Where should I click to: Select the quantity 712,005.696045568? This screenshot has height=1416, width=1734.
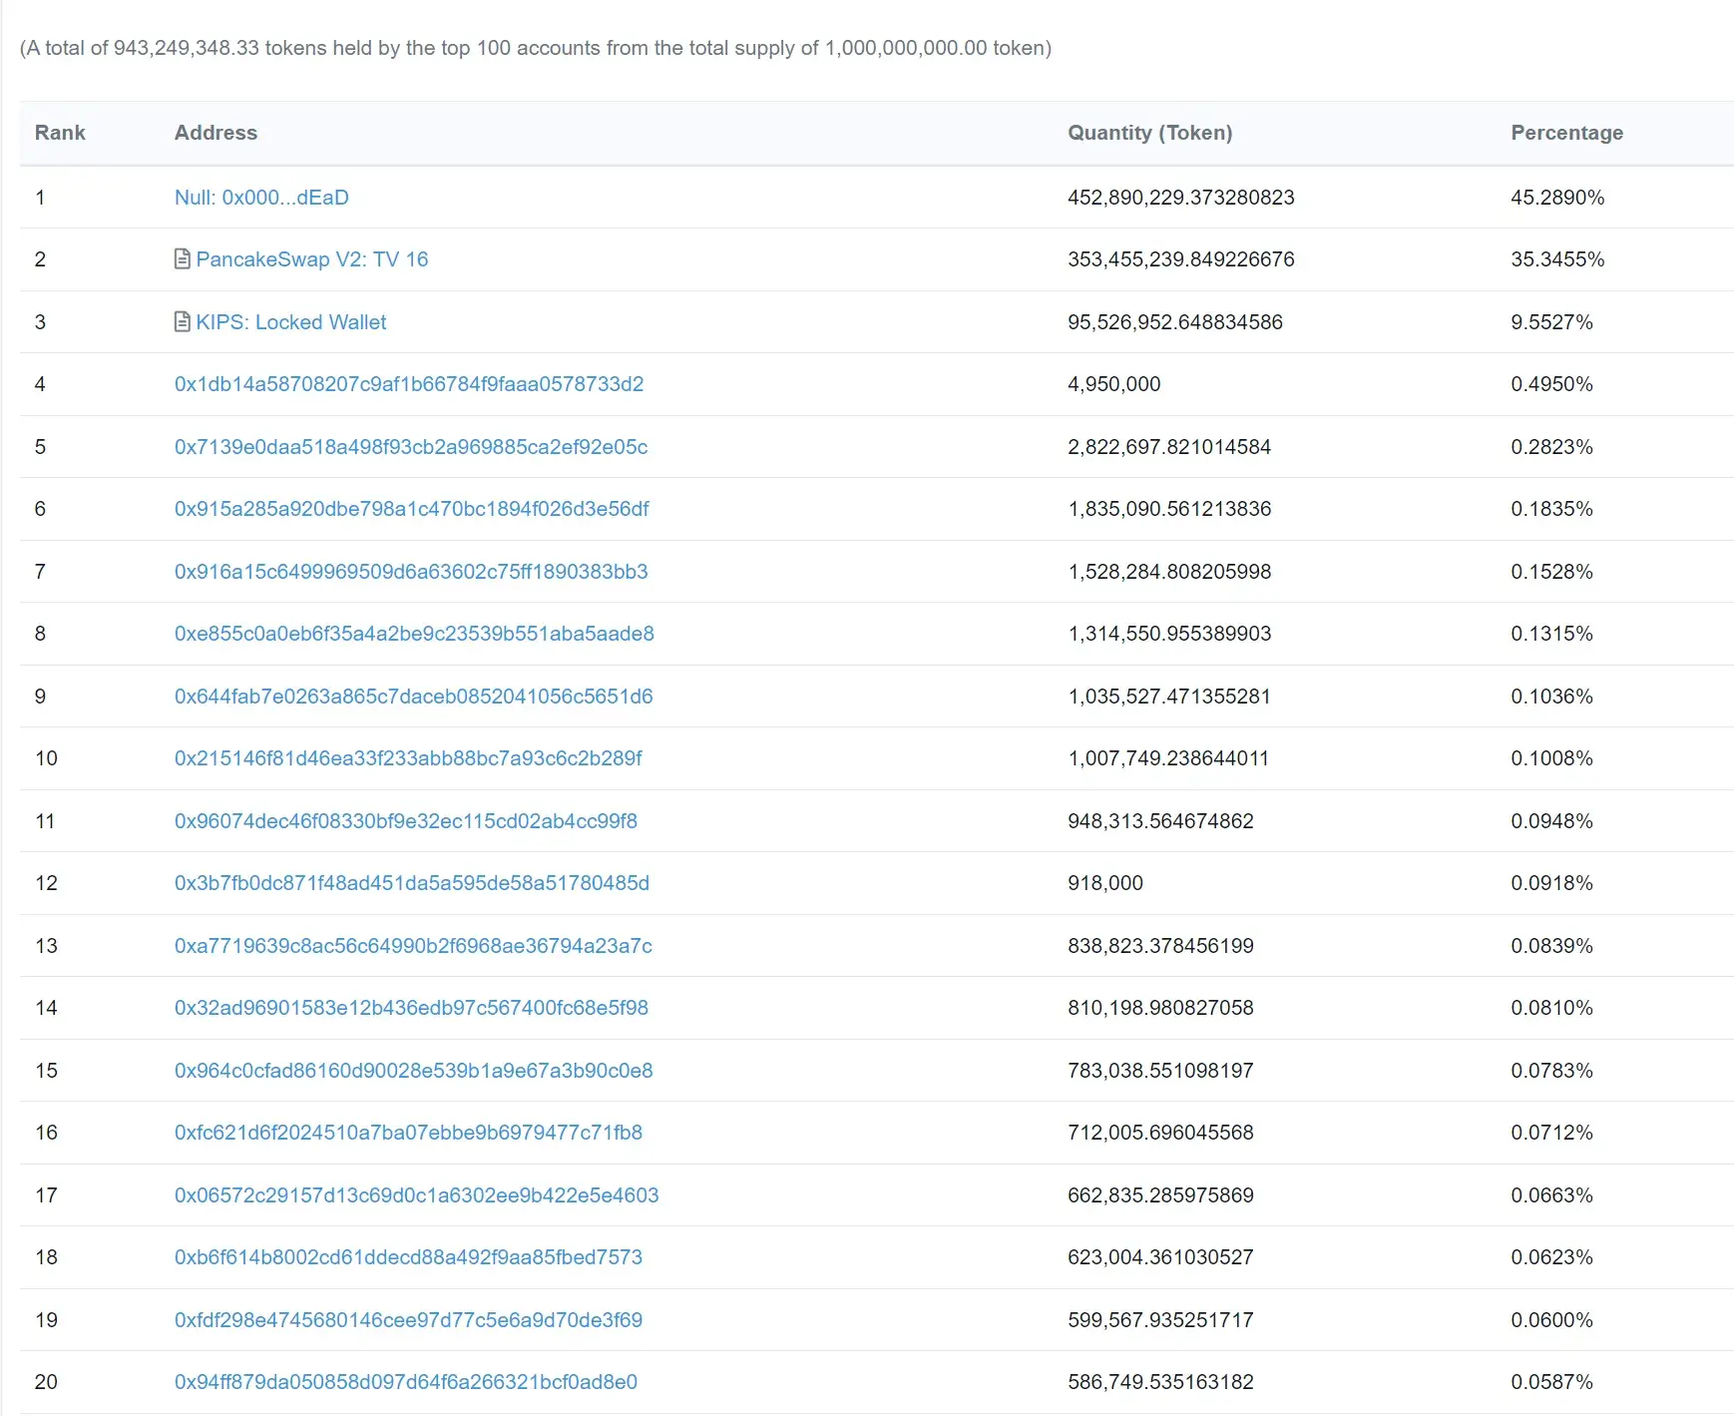point(1160,1133)
